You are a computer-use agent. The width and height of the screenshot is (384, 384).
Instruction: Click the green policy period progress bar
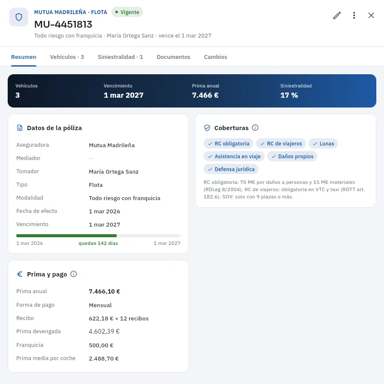98,236
